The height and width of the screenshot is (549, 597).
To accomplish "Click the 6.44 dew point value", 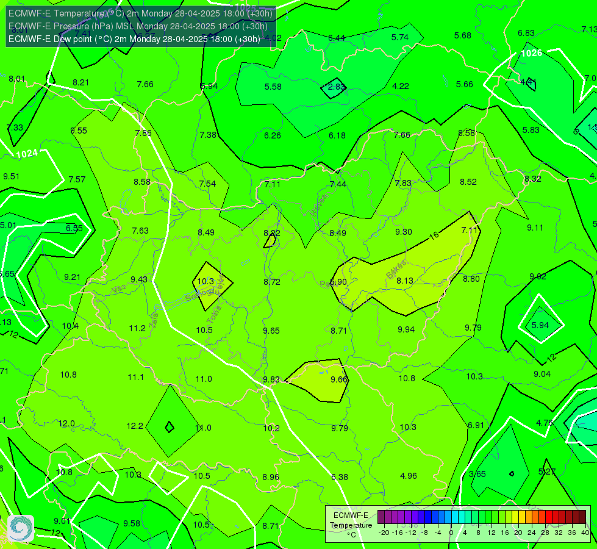I will tap(337, 38).
